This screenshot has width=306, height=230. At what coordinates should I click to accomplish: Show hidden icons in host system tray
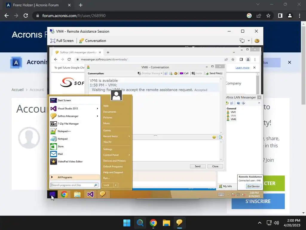[x=260, y=223]
